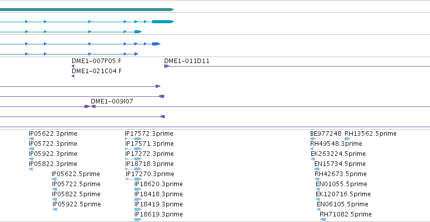Click the DME1-011D11 feature label
The image size is (430, 222).
coord(187,61)
